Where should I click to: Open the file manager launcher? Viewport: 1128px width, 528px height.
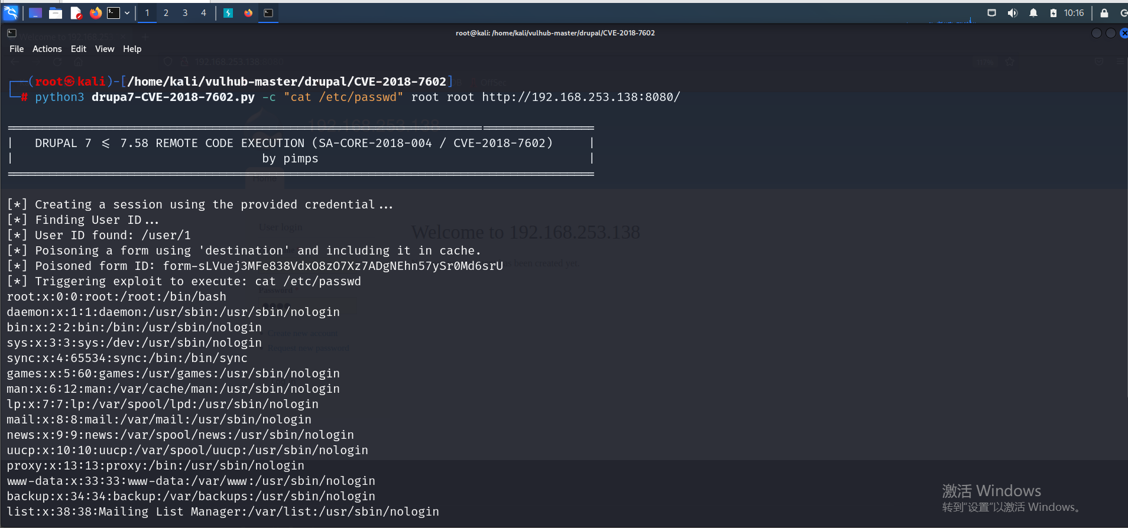pyautogui.click(x=56, y=13)
